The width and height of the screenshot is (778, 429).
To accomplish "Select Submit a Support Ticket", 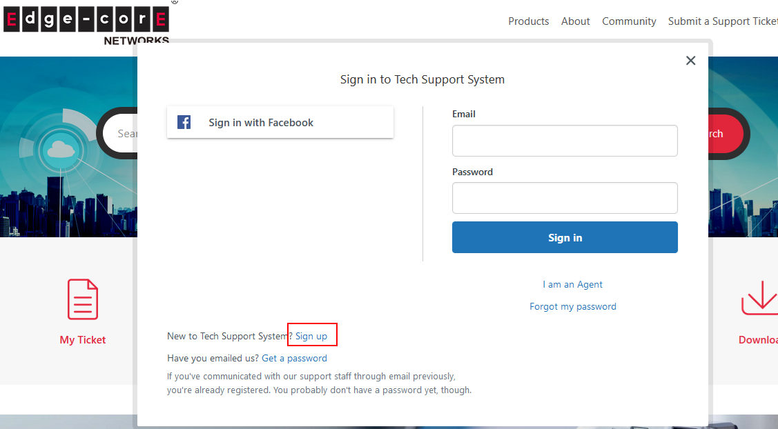I will [x=722, y=21].
